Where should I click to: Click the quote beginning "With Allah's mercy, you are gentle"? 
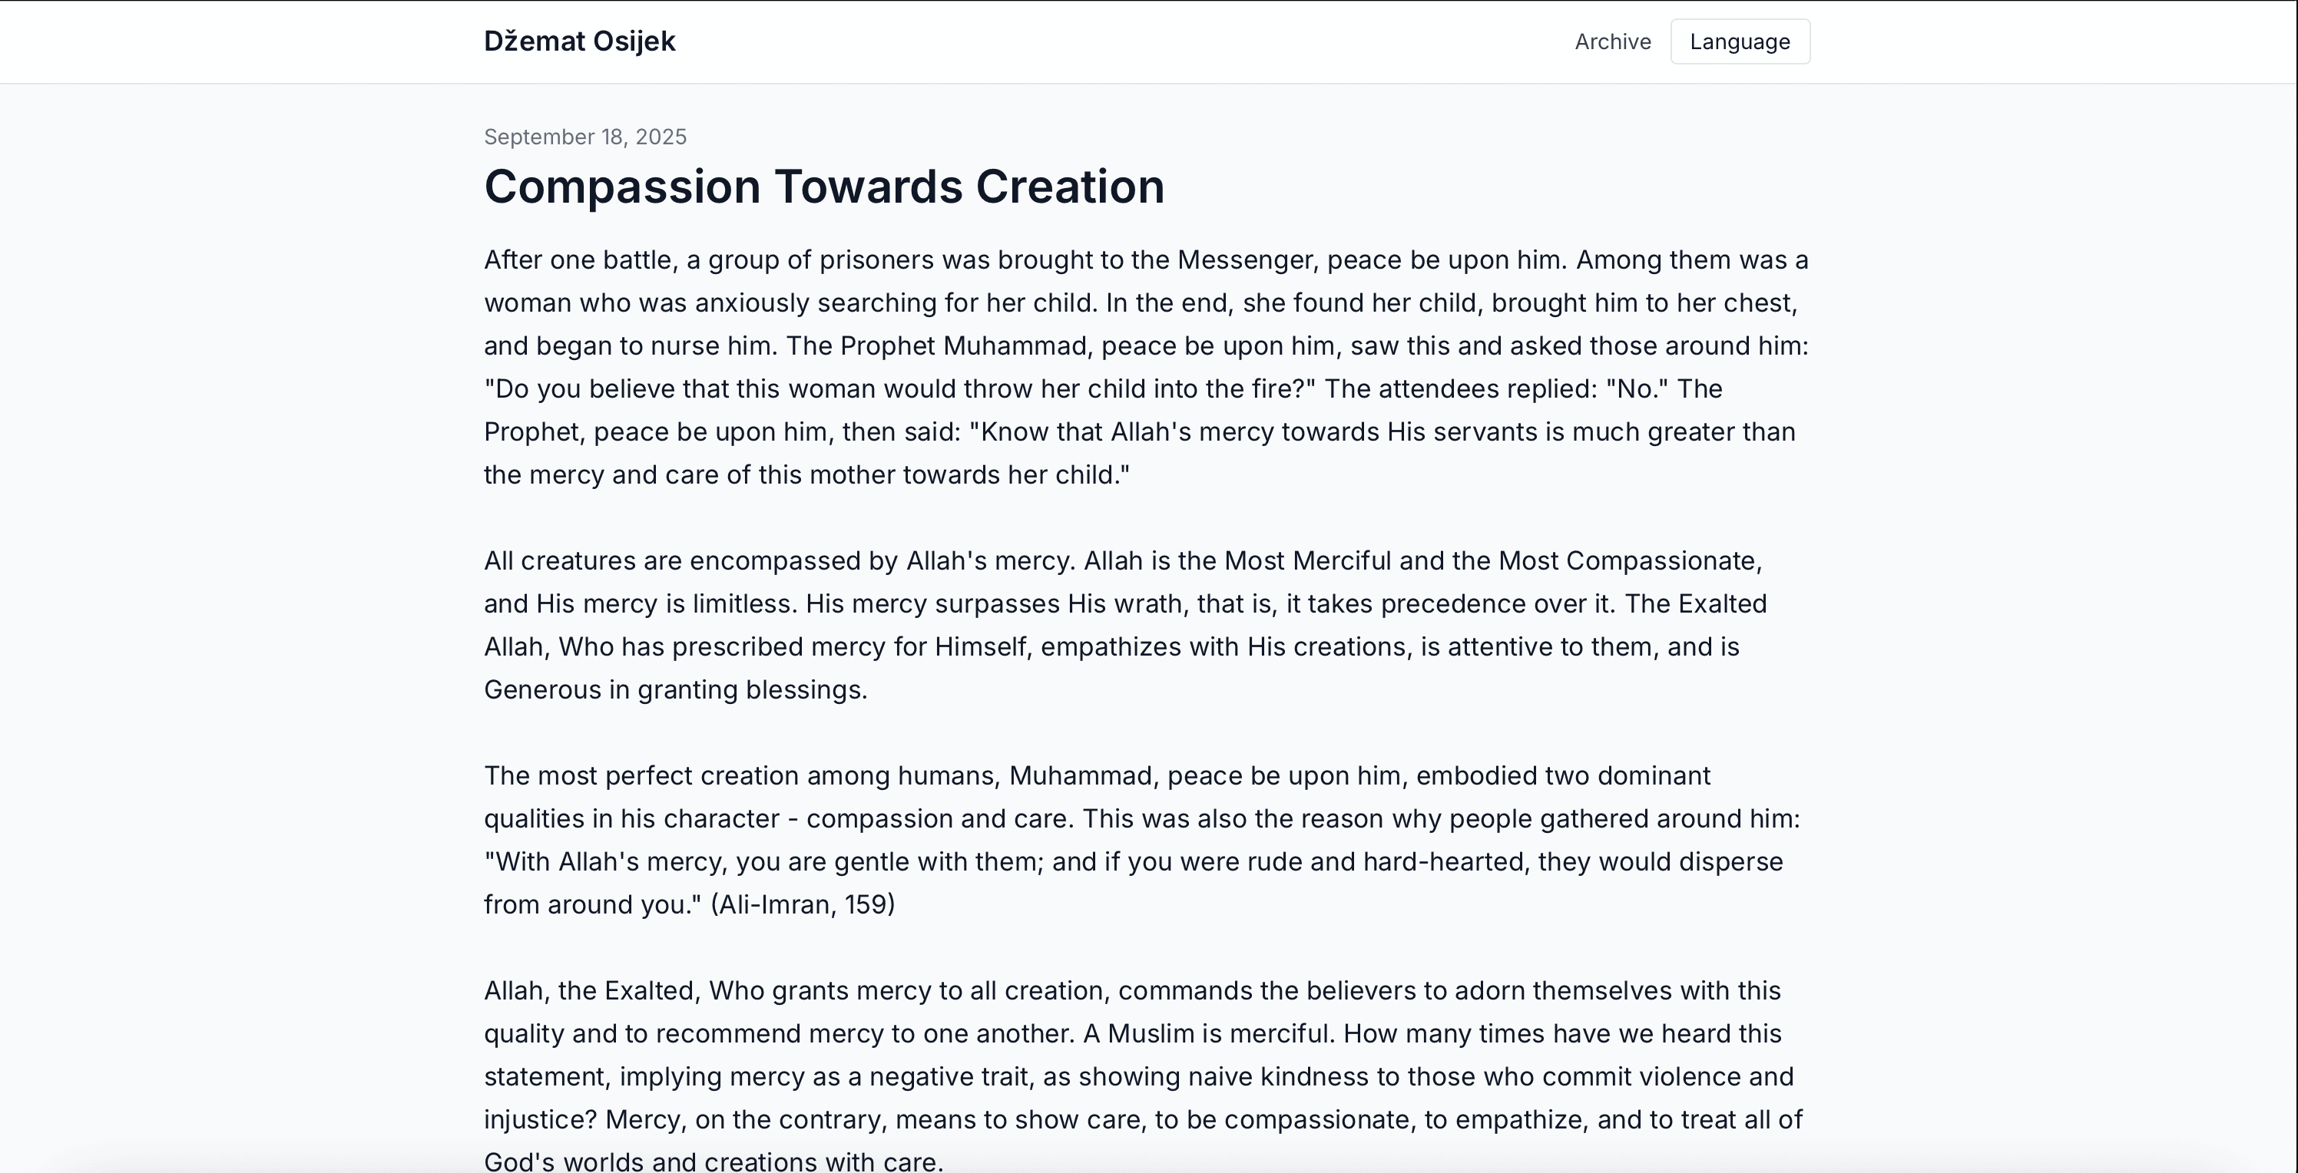click(x=1134, y=882)
